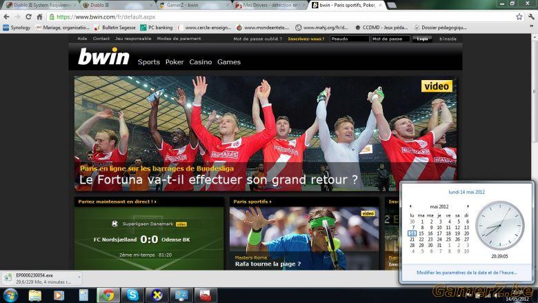The height and width of the screenshot is (303, 538).
Task: Open the b'inside link
Action: point(448,39)
